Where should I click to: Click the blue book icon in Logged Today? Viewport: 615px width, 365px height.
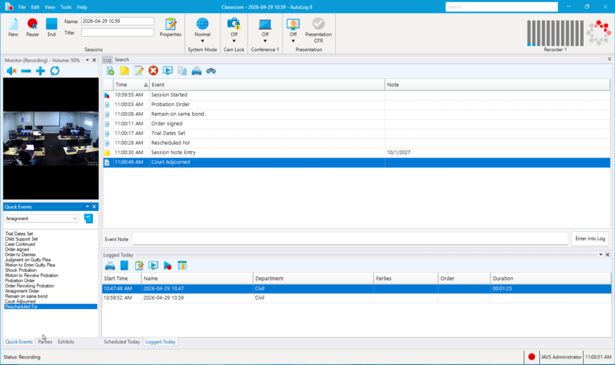click(124, 265)
